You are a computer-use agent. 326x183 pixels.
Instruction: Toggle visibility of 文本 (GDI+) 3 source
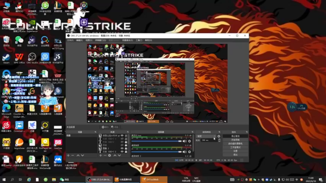(x=122, y=139)
